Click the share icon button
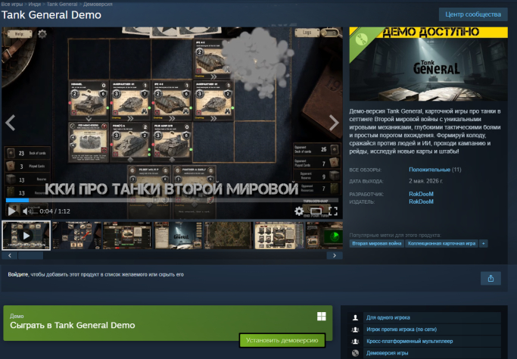 point(491,279)
